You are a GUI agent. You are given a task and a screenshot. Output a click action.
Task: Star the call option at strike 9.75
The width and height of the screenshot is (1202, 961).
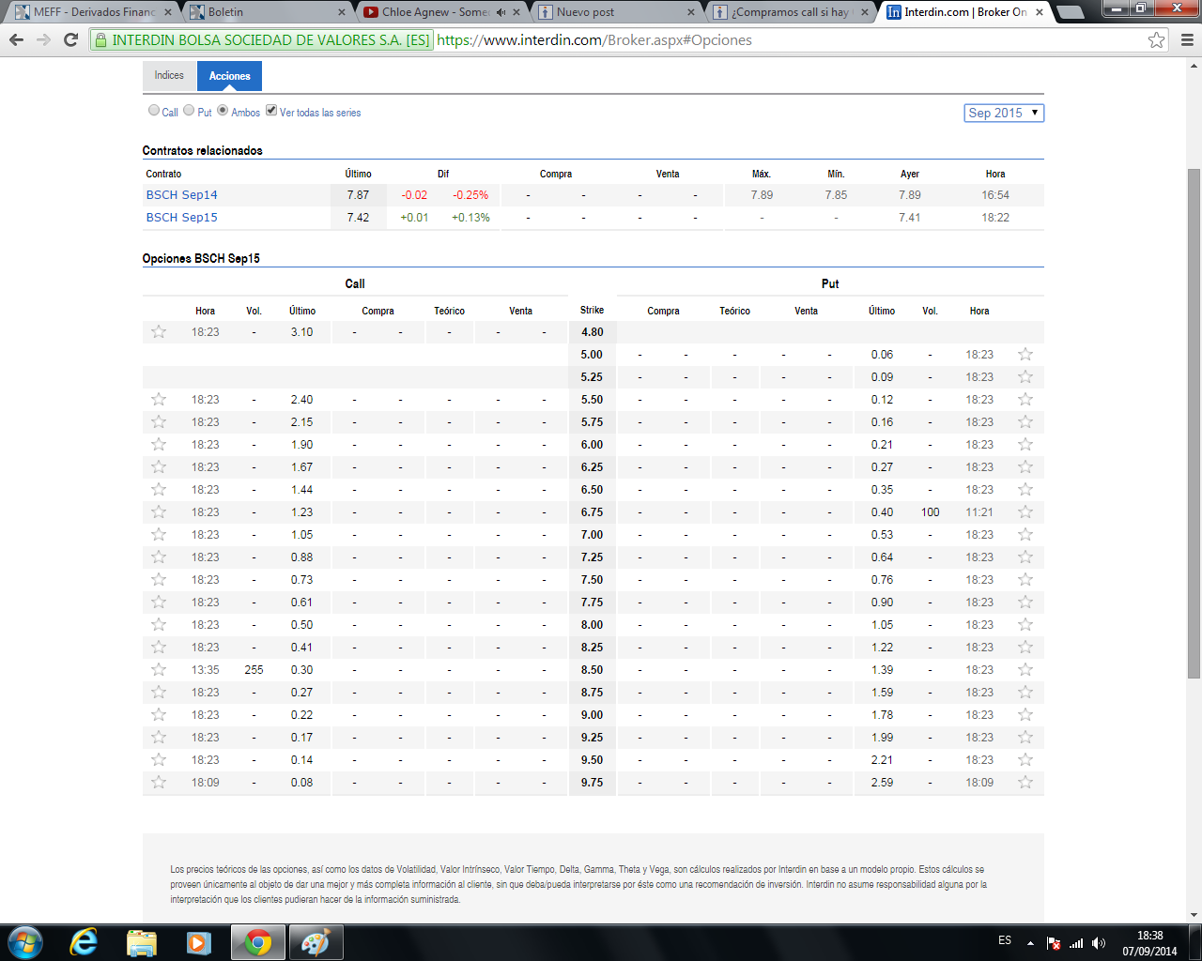[159, 782]
